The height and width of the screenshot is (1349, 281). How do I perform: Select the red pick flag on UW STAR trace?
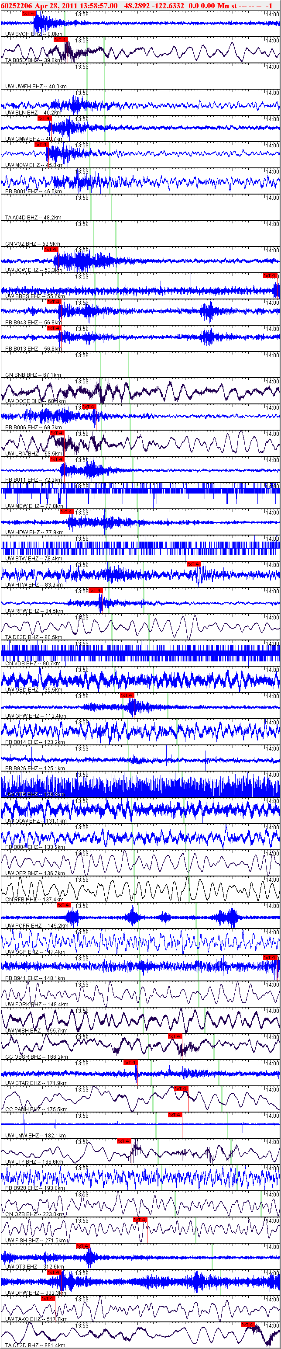pyautogui.click(x=130, y=1062)
